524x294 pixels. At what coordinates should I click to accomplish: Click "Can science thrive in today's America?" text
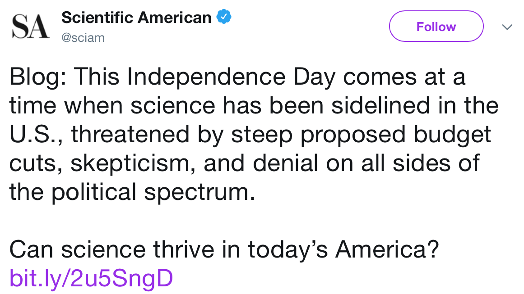[223, 249]
